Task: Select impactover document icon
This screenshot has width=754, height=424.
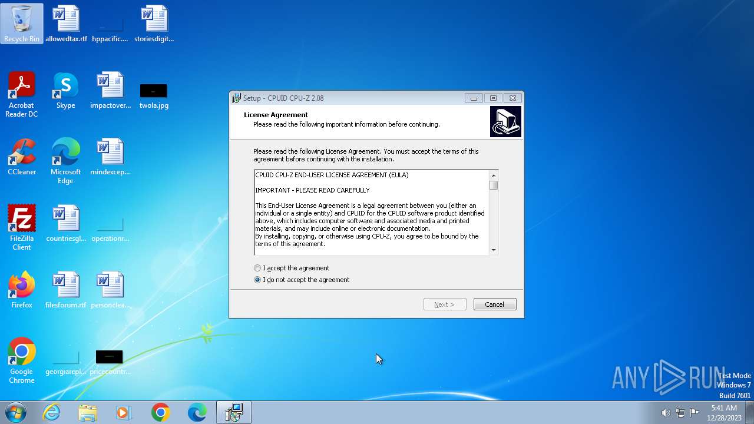Action: [110, 91]
